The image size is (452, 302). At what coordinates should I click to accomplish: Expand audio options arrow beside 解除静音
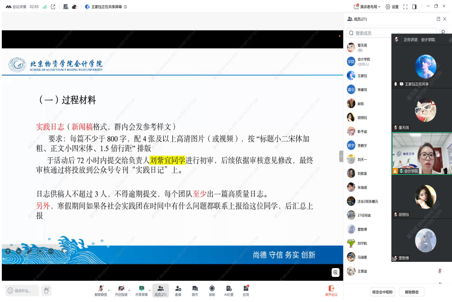pyautogui.click(x=109, y=290)
